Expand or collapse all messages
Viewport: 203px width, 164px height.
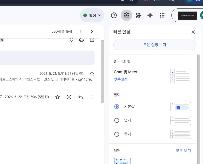pos(71,40)
